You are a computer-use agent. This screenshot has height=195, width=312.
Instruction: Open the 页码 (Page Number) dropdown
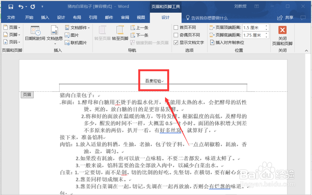tap(12, 42)
